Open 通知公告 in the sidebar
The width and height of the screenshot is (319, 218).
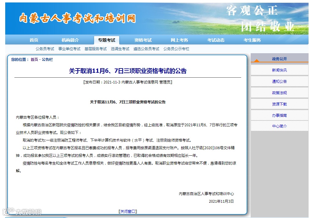pyautogui.click(x=279, y=82)
